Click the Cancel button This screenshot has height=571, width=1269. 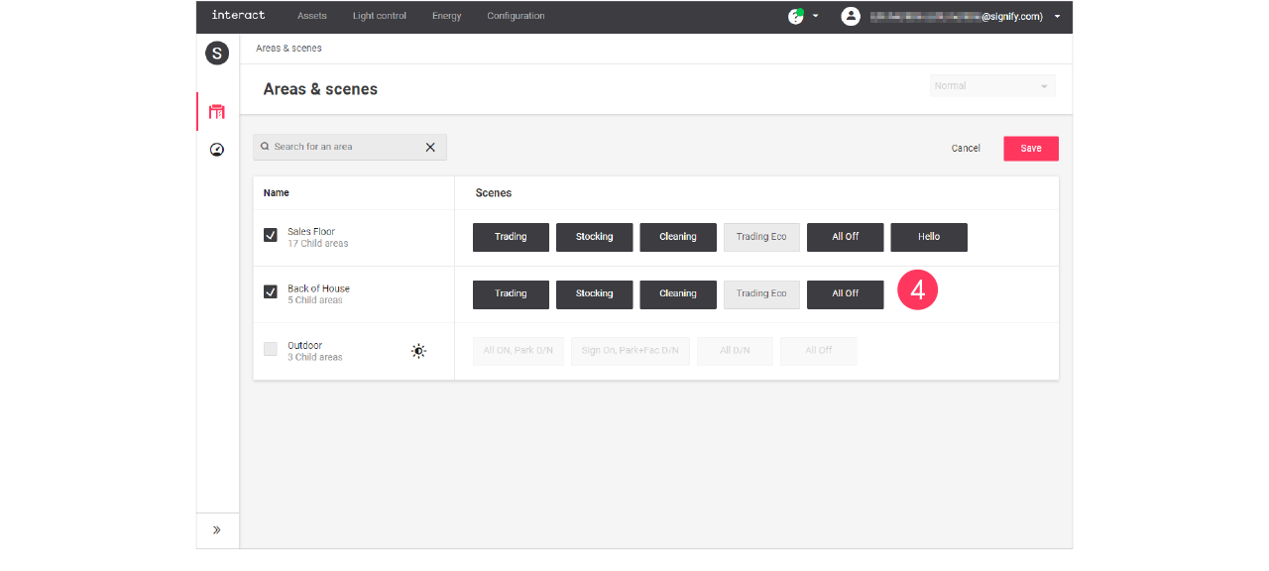965,149
